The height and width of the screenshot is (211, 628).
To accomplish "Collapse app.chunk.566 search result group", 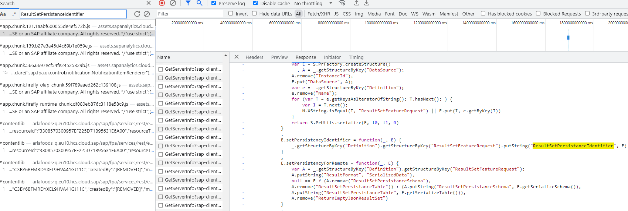I will coord(1,66).
